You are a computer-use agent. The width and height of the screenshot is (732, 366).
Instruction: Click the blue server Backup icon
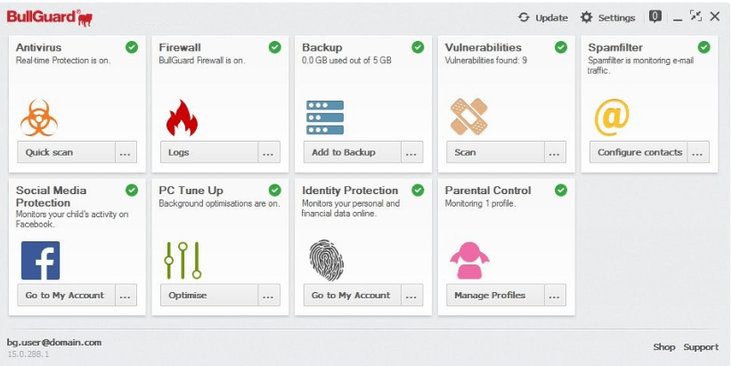[x=325, y=118]
